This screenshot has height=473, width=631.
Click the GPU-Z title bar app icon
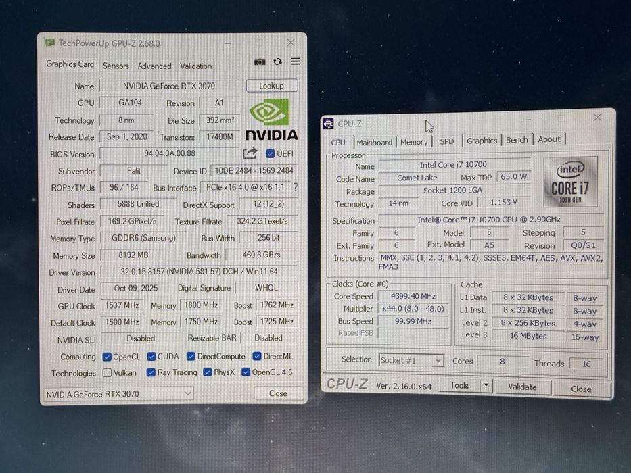pos(49,42)
